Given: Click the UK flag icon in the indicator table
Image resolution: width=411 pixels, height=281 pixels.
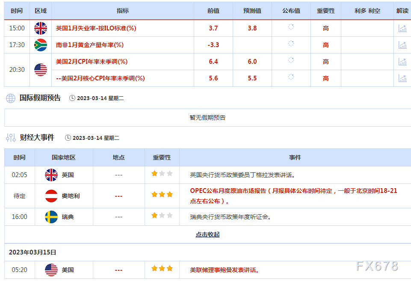Looking at the screenshot, I should coord(41,28).
